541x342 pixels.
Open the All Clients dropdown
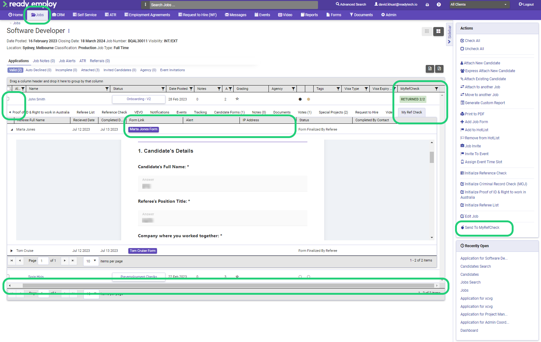click(x=479, y=5)
